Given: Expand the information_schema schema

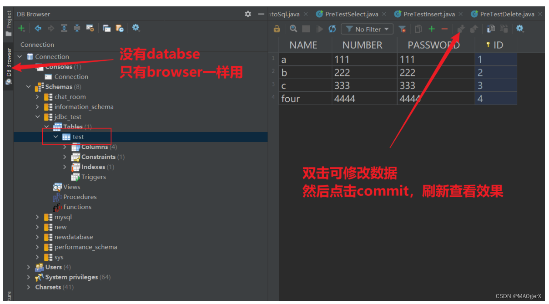Looking at the screenshot, I should [38, 107].
